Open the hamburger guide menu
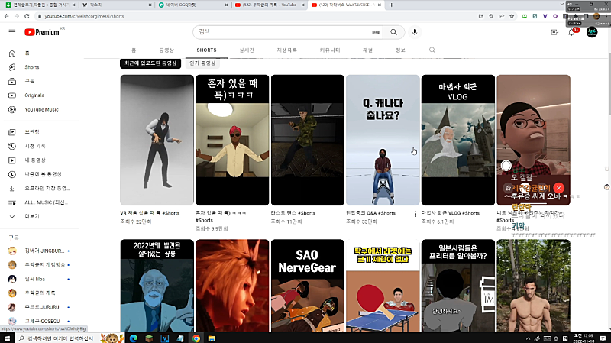 point(11,32)
